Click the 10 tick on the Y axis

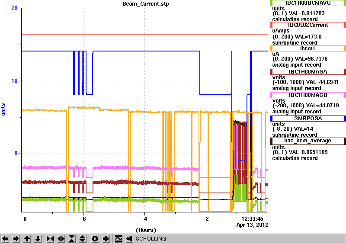click(x=15, y=81)
